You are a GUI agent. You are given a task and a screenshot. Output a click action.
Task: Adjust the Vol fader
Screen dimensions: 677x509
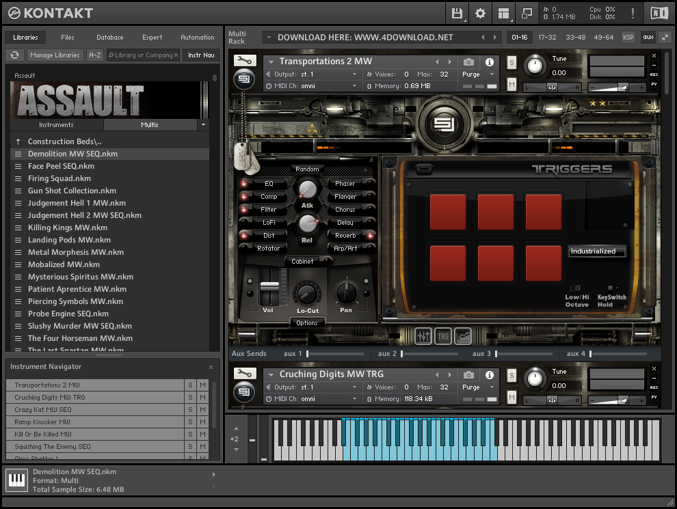[x=269, y=287]
